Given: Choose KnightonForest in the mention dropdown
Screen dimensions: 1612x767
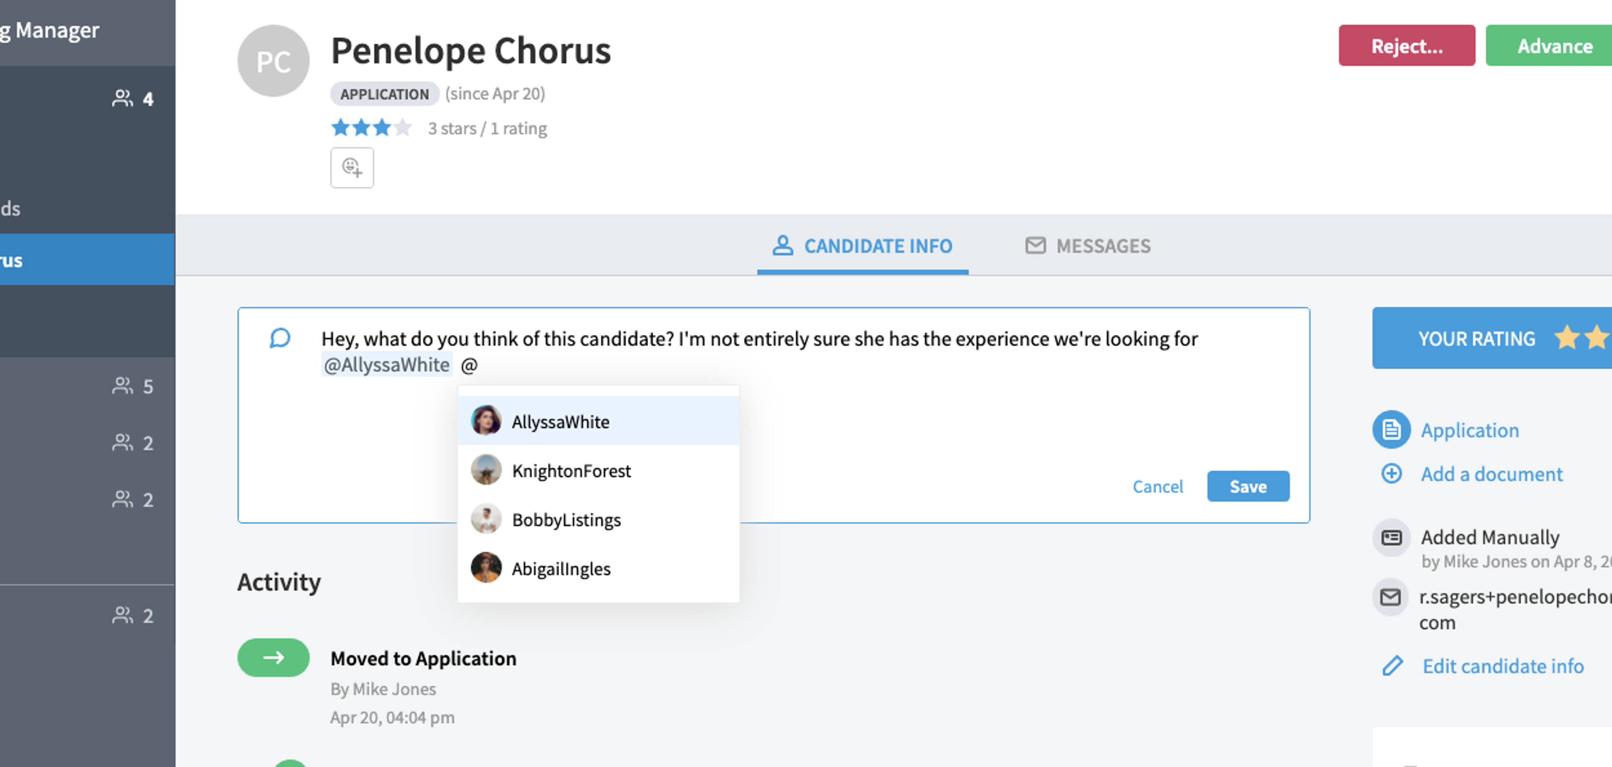Looking at the screenshot, I should pyautogui.click(x=598, y=470).
